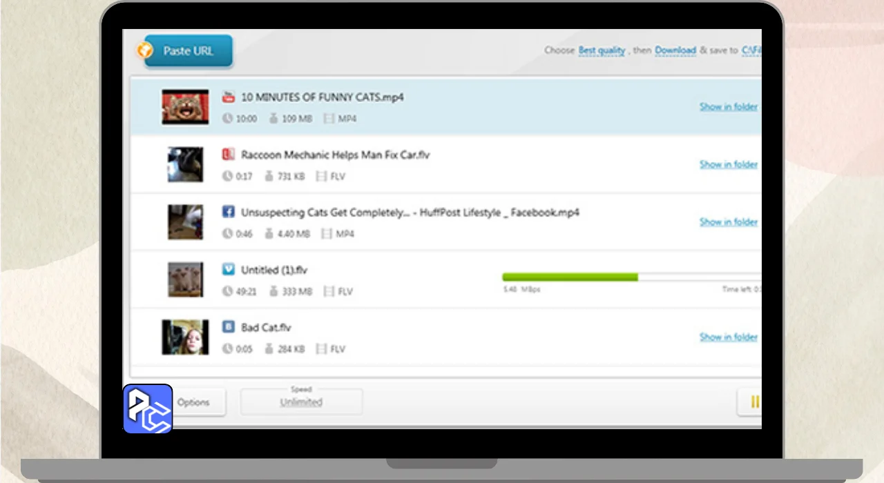Image resolution: width=884 pixels, height=483 pixels.
Task: Show Raccoon Mechanic video in folder
Action: point(729,164)
